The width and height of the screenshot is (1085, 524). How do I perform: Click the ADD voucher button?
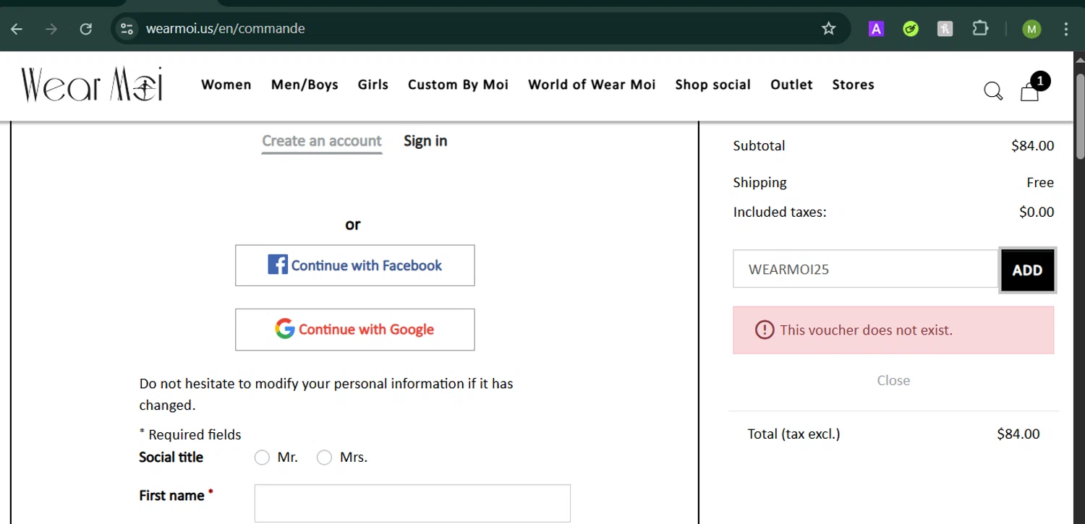[x=1027, y=270]
